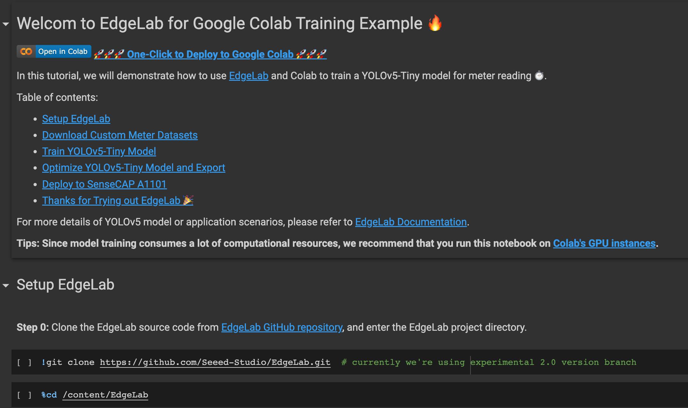Select the Setup EdgeLab section heading

[65, 284]
